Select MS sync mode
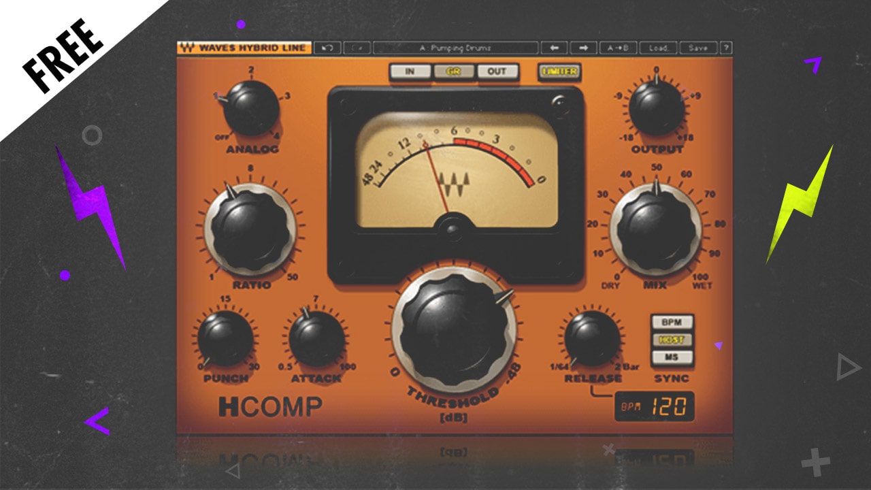This screenshot has width=871, height=490. point(672,357)
